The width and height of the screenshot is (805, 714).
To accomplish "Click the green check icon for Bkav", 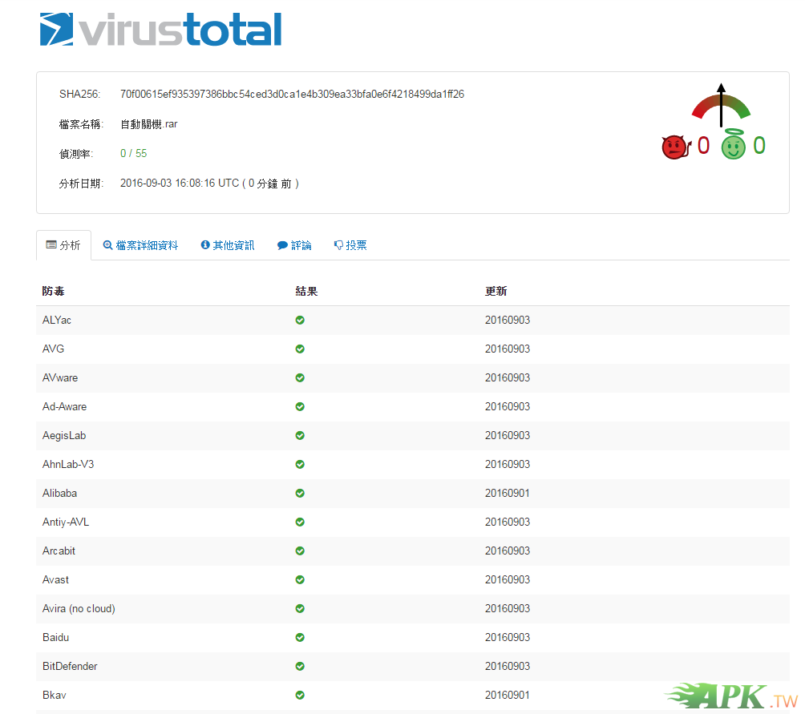I will point(300,695).
